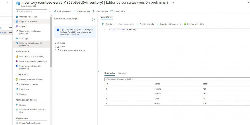The width and height of the screenshot is (250, 125).
Task: Click the Mostrar solo editor grid icon
Action: tap(185, 24)
